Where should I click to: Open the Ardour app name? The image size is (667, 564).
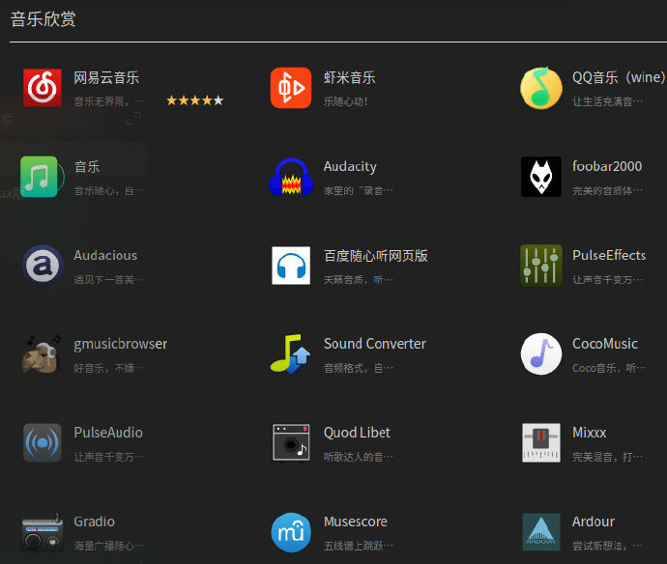pos(594,522)
